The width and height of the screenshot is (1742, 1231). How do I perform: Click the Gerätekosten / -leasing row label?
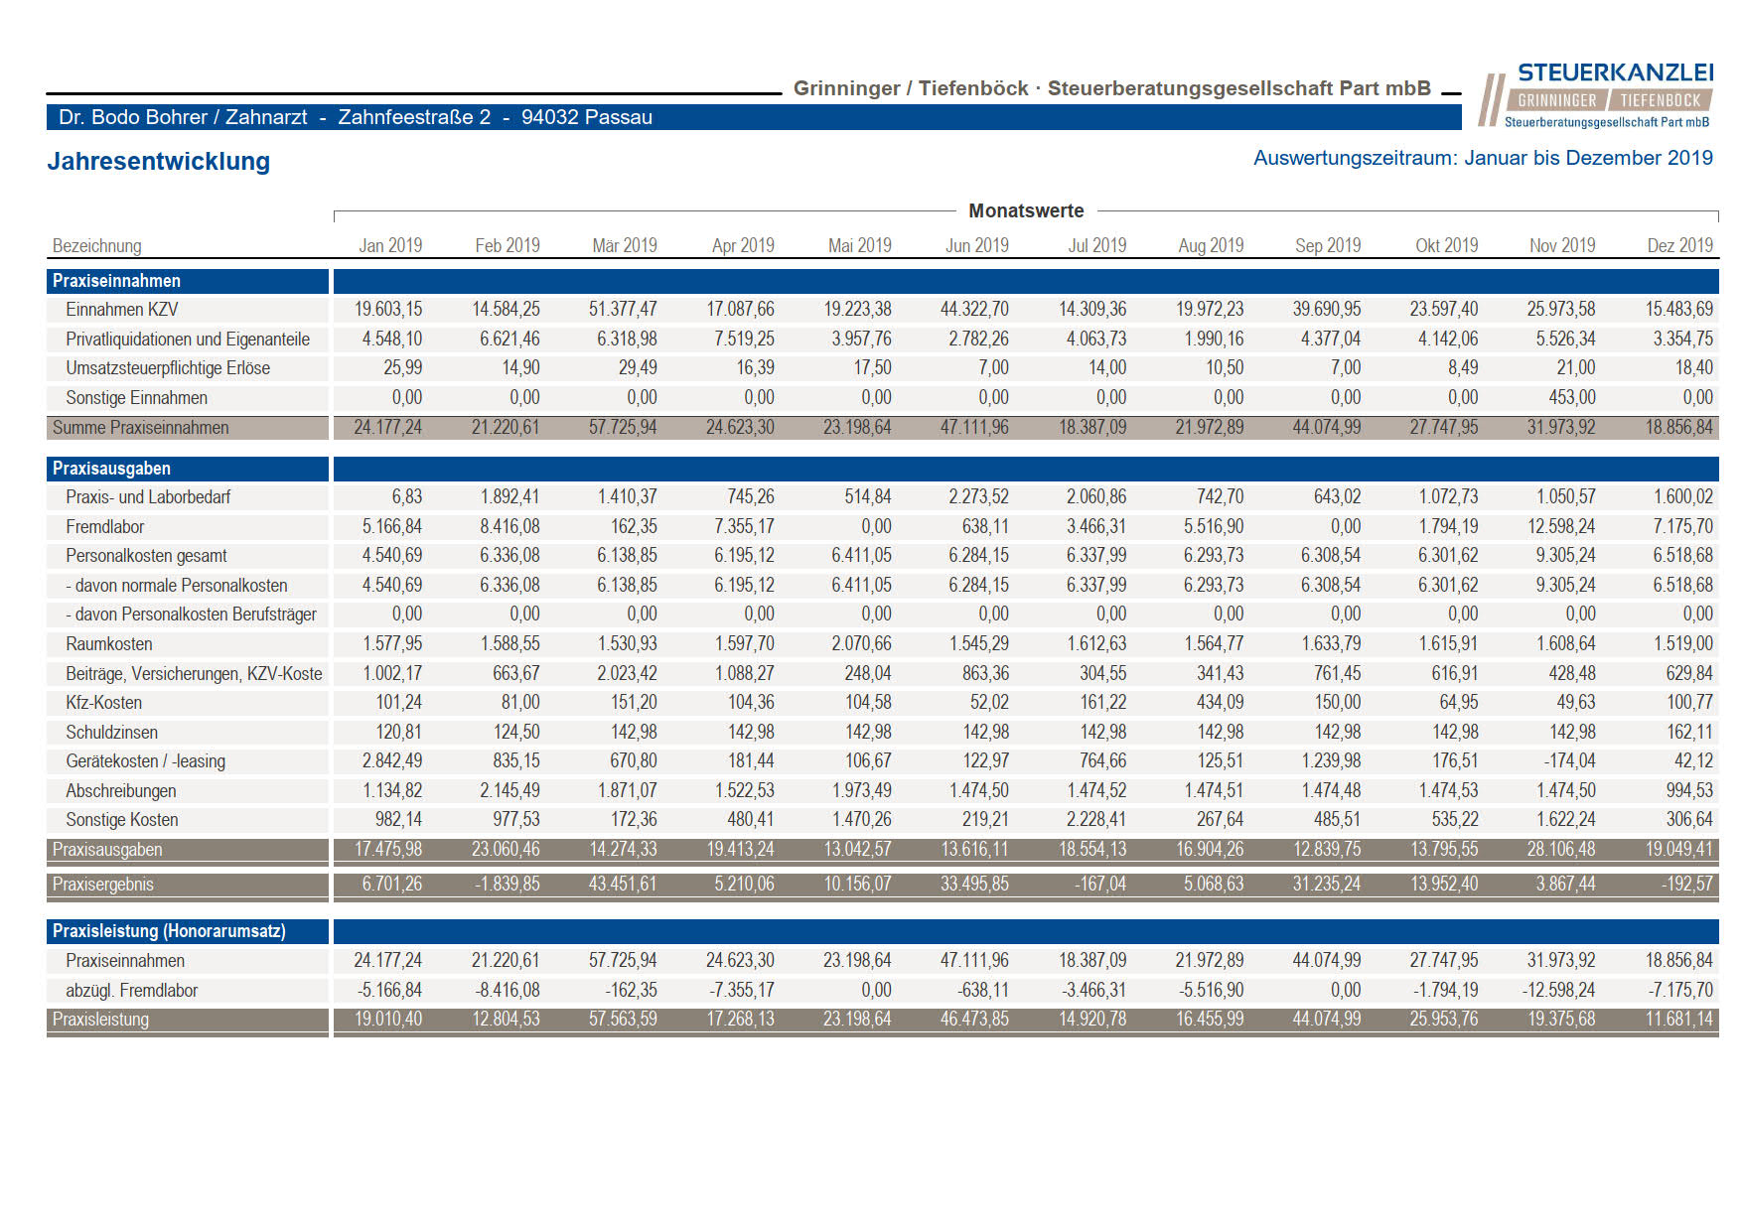(x=146, y=761)
